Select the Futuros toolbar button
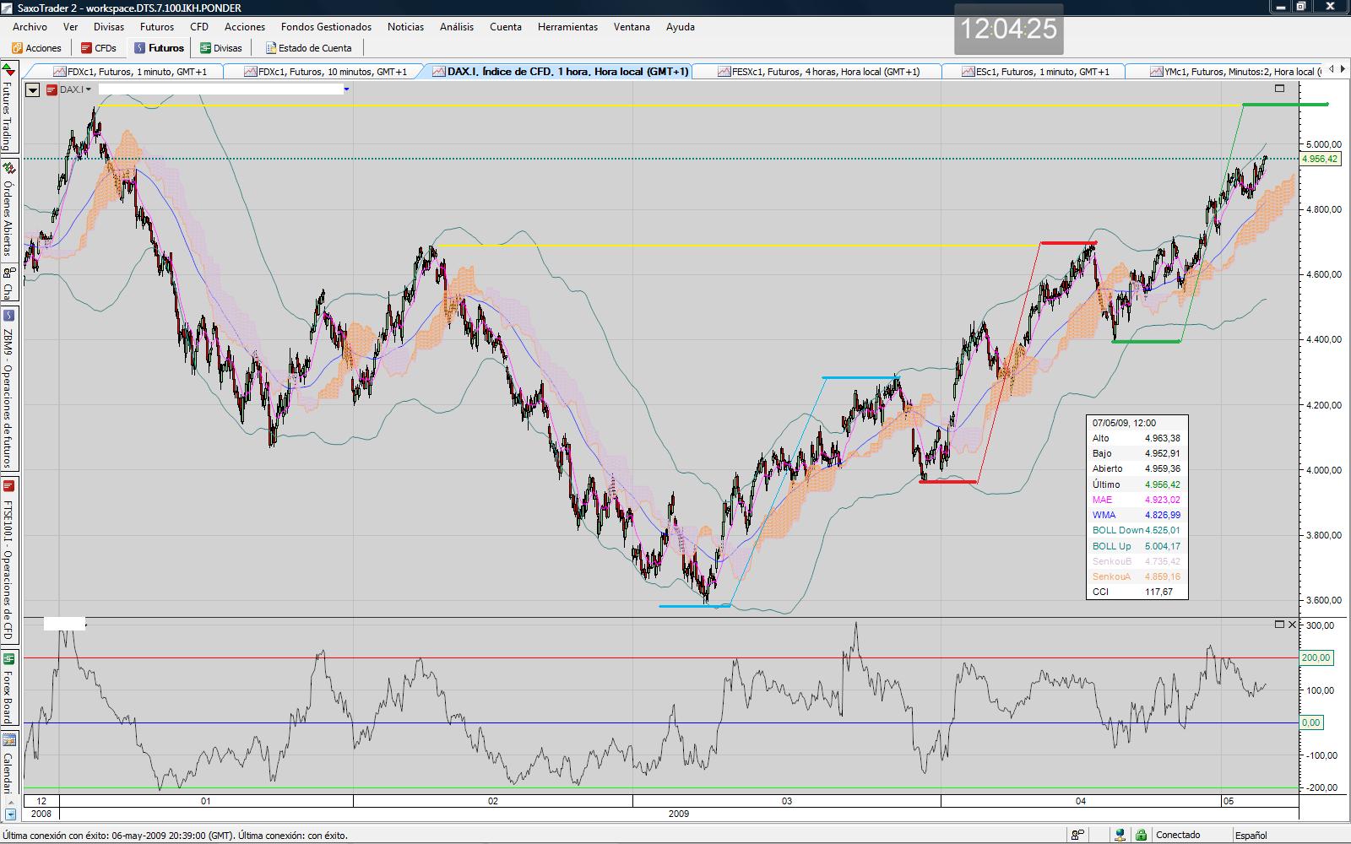The height and width of the screenshot is (844, 1351). click(159, 48)
